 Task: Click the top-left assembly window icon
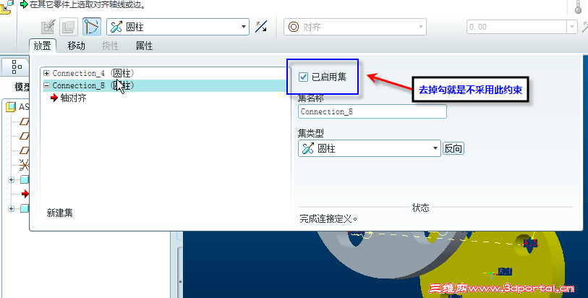[6, 7]
